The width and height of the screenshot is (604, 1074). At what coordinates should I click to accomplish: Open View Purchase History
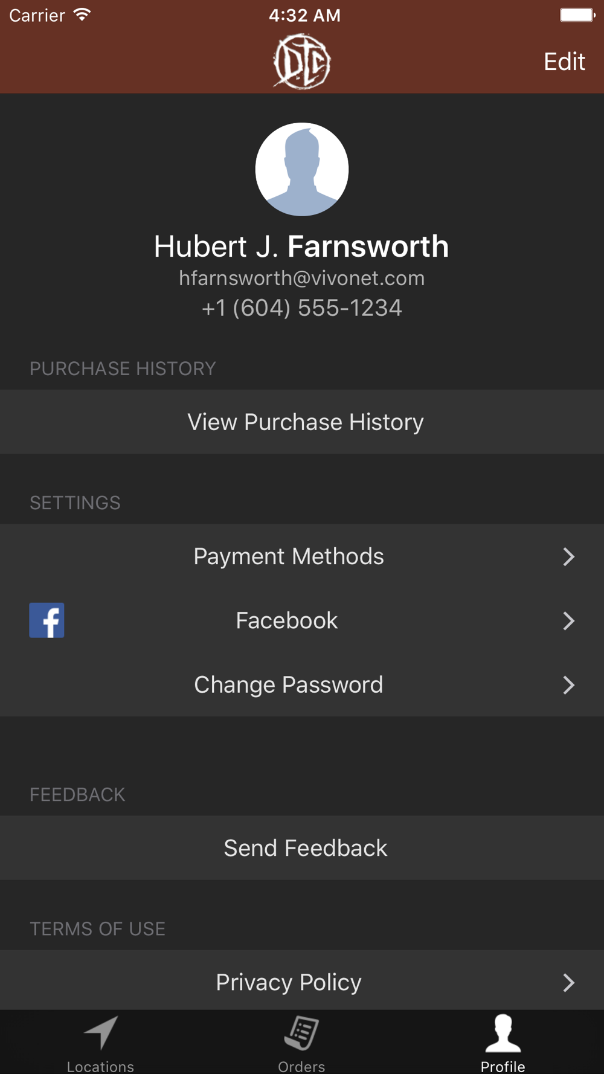coord(302,422)
